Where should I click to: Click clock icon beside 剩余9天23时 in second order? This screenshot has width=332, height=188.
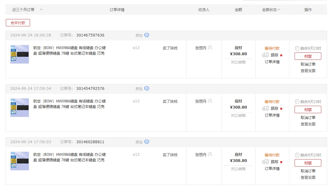point(297,102)
